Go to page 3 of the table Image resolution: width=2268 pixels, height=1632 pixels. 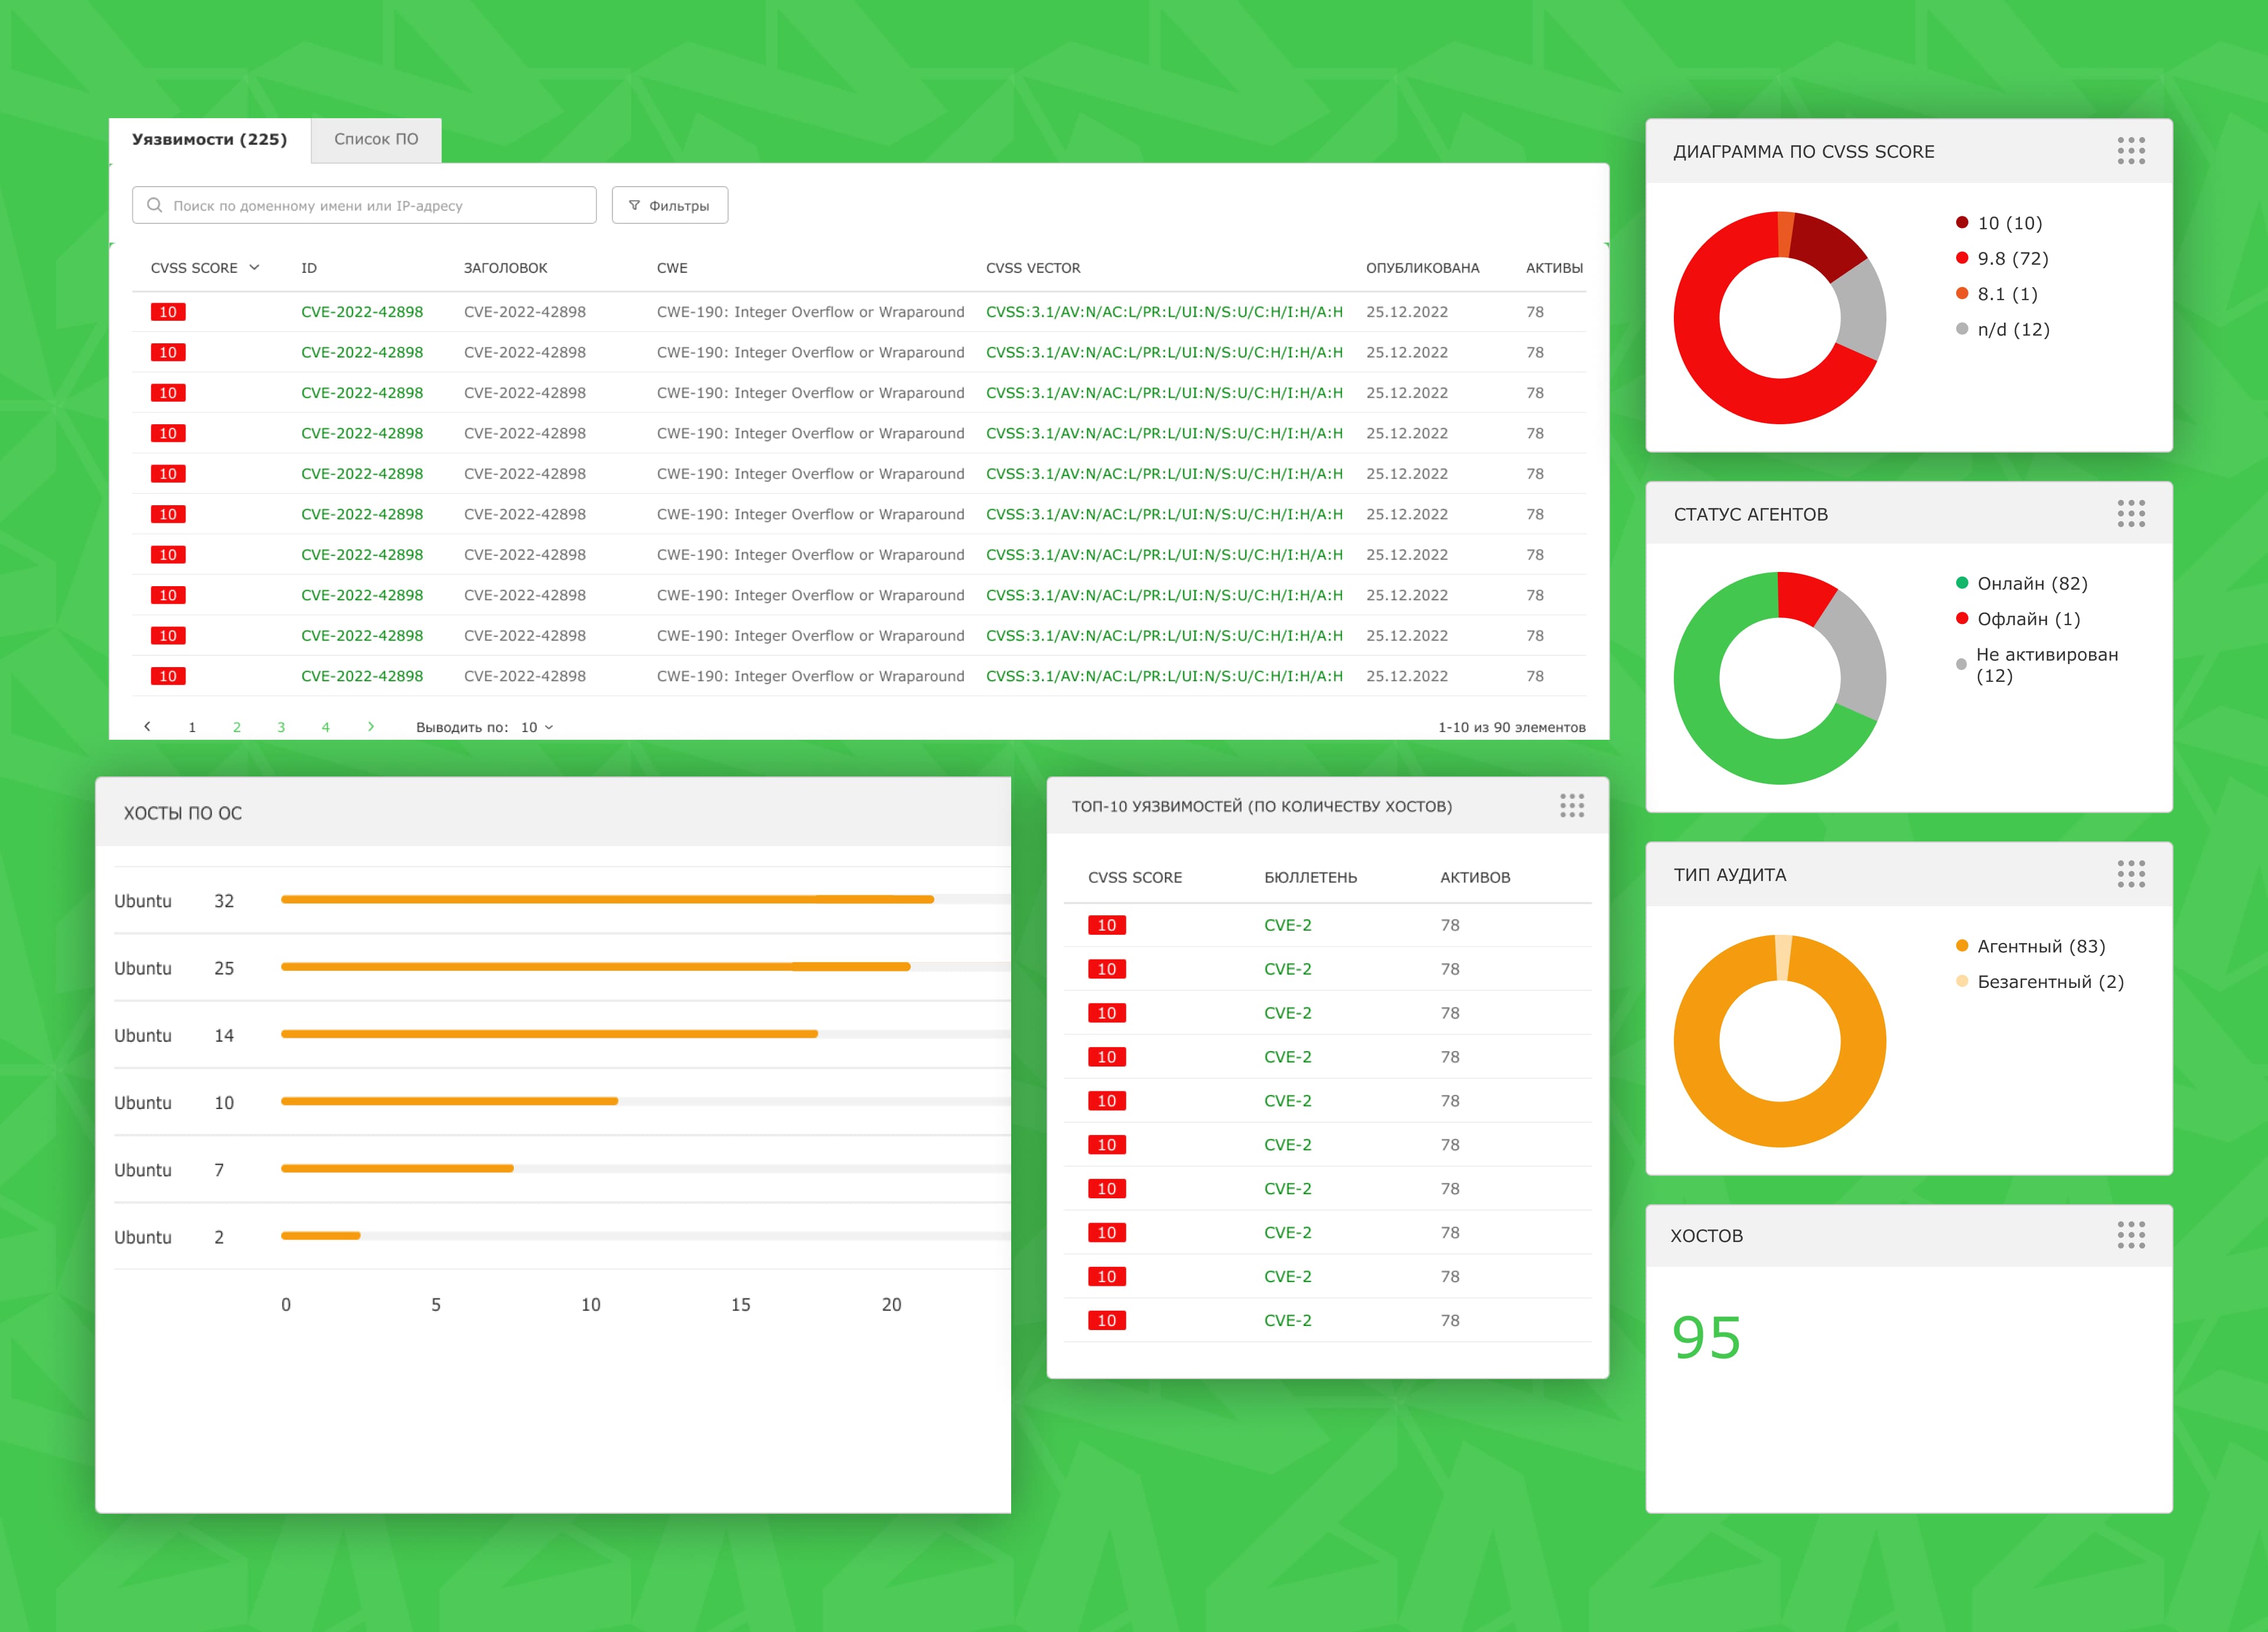(281, 727)
